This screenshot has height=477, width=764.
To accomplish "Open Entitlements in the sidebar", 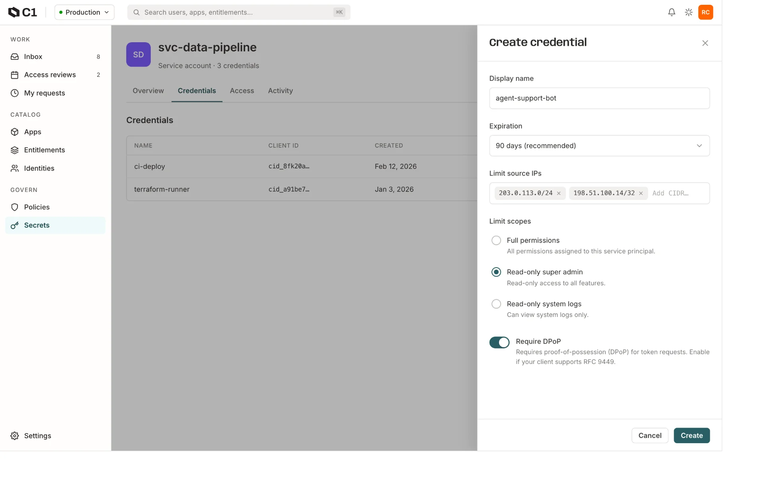I will tap(55, 150).
